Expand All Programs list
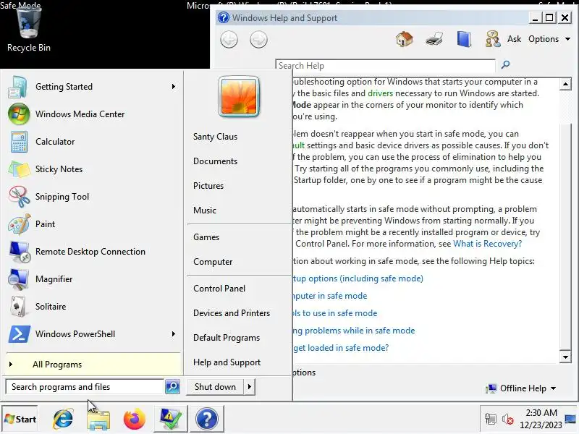Viewport: 579px width, 434px height. (x=93, y=365)
